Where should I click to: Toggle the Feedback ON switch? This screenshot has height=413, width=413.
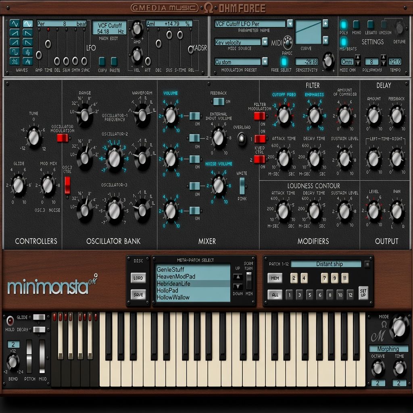click(x=218, y=101)
